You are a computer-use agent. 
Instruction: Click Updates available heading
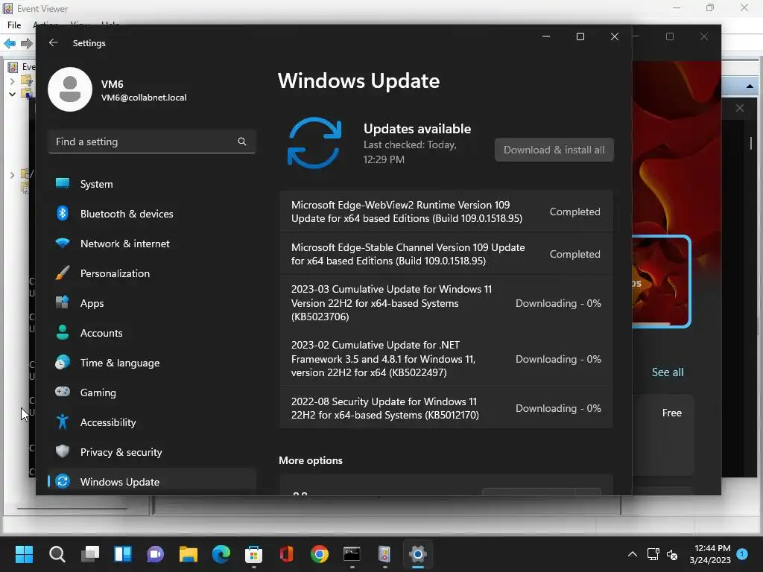[x=417, y=129]
